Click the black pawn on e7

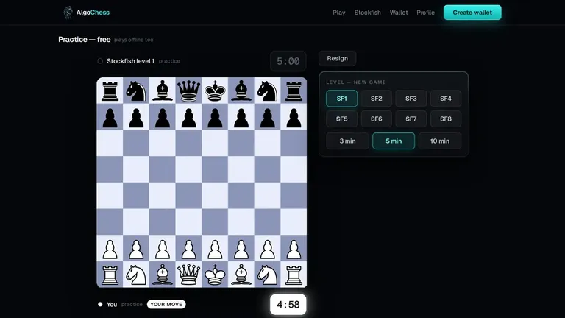[215, 117]
